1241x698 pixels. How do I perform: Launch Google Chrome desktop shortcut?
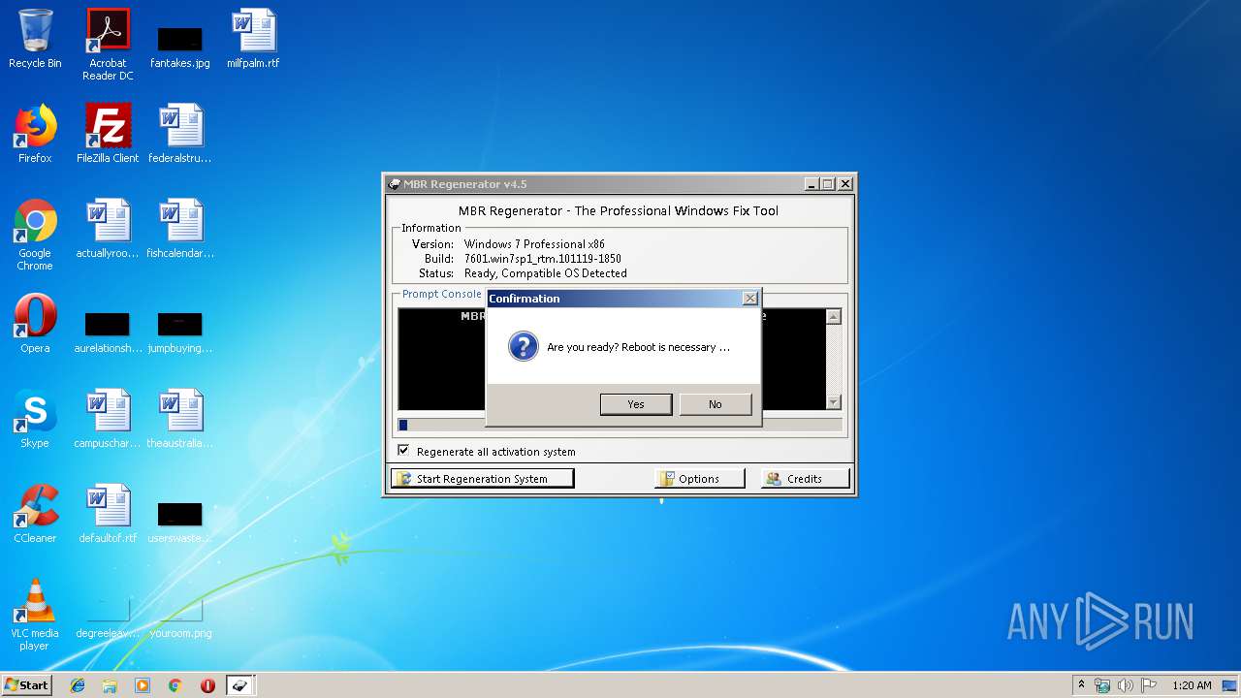[x=35, y=235]
